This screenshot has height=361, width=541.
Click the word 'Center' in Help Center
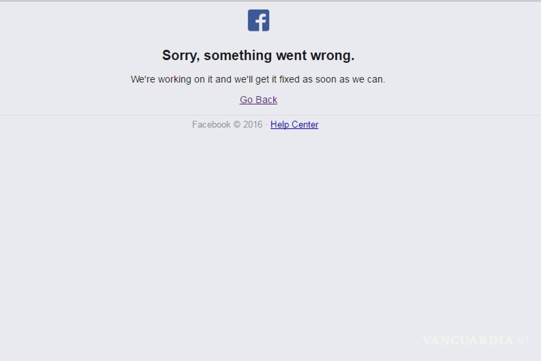[x=305, y=125]
